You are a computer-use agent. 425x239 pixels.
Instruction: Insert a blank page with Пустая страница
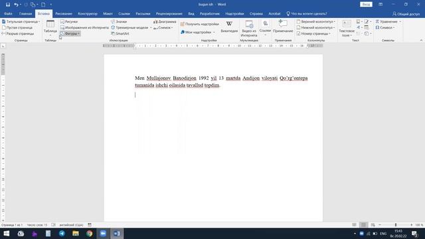point(17,28)
